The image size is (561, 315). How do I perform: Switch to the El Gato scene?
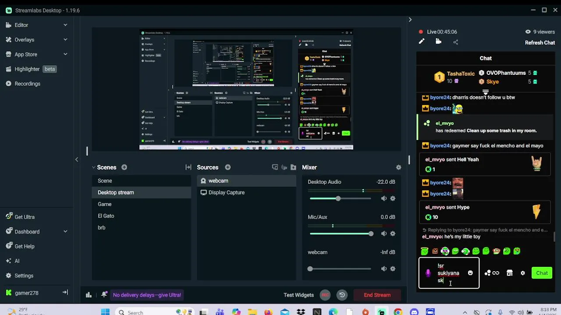[x=141, y=216]
